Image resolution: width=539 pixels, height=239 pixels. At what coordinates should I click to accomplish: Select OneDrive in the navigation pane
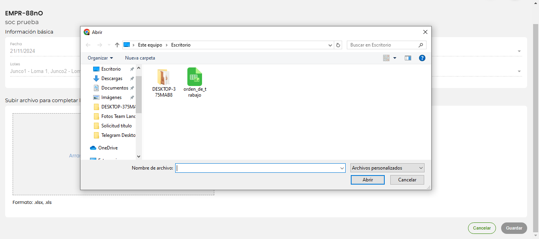pos(107,148)
